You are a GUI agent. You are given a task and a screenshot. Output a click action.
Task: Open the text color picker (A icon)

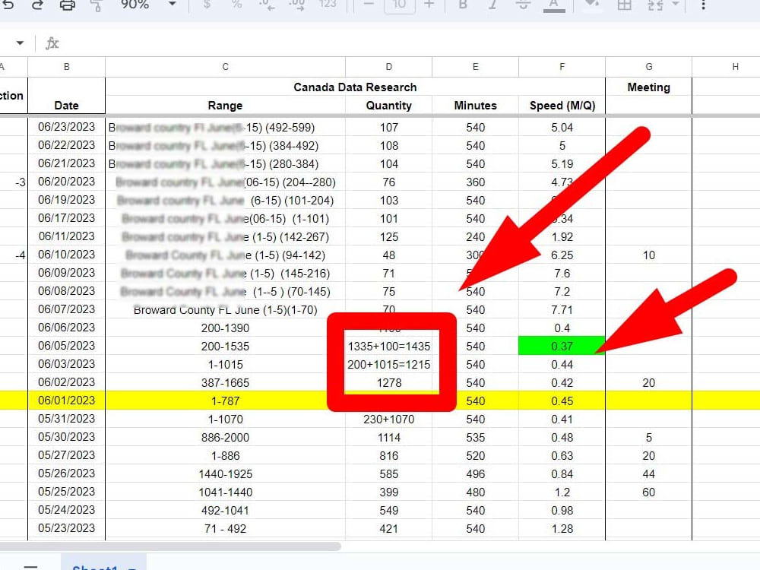click(x=554, y=5)
